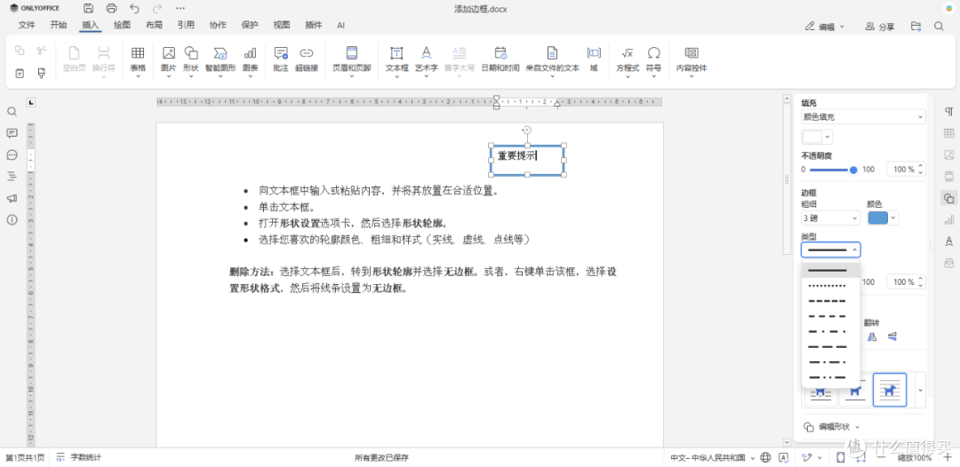Open Text Art settings in right sidebar

[949, 241]
